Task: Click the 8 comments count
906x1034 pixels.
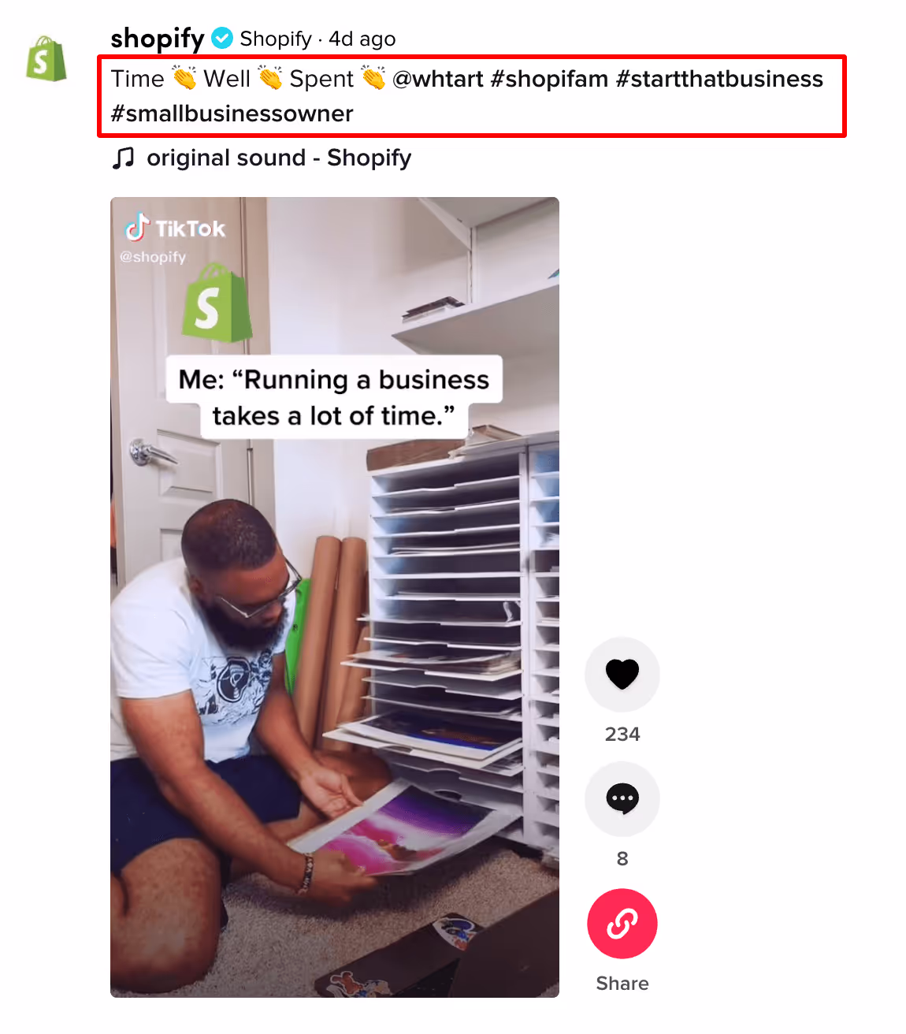Action: tap(622, 859)
